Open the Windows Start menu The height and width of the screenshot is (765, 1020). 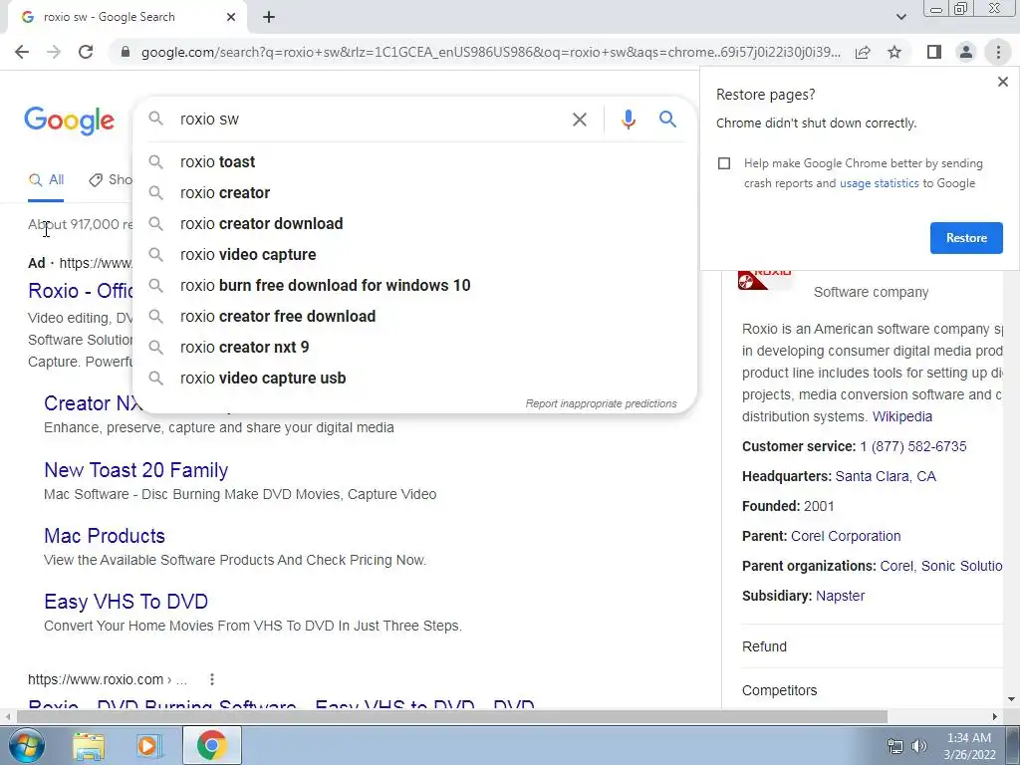tap(26, 745)
